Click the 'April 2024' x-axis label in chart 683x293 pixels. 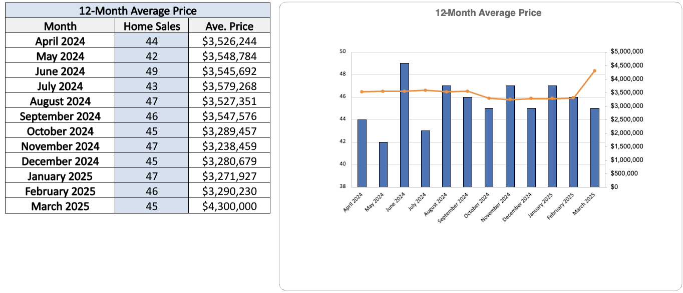tap(354, 202)
